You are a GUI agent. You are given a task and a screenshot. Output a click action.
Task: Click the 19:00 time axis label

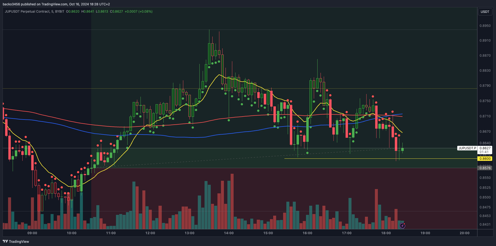(425, 233)
